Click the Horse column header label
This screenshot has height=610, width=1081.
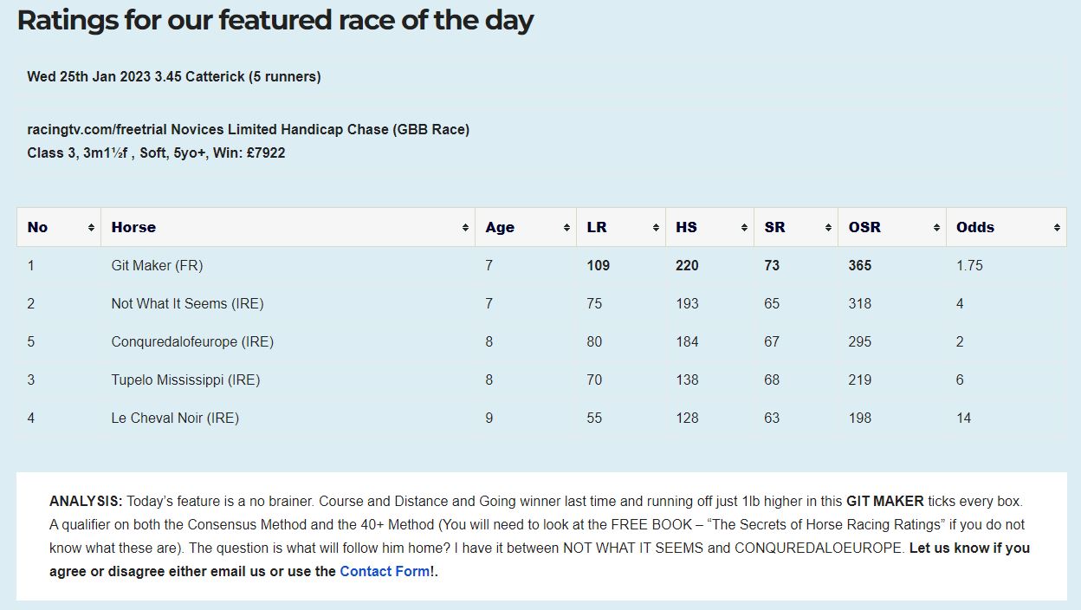pyautogui.click(x=133, y=227)
